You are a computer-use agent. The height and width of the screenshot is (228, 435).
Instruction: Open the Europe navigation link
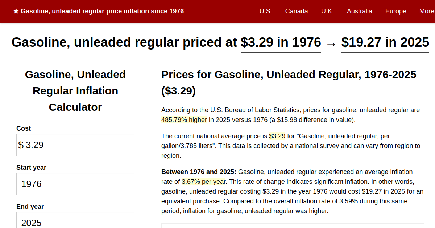[395, 11]
